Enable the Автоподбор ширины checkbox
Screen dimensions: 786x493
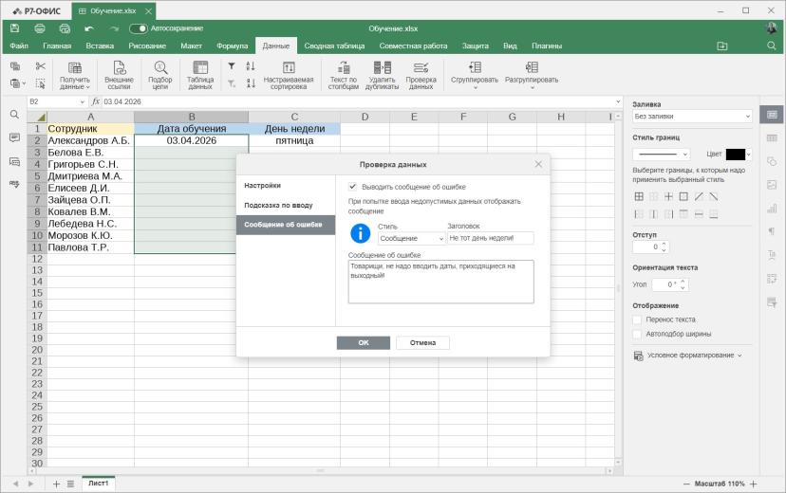[637, 334]
